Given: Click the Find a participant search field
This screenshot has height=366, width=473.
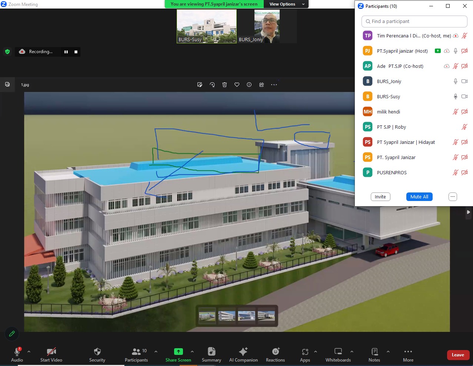Looking at the screenshot, I should (x=414, y=22).
